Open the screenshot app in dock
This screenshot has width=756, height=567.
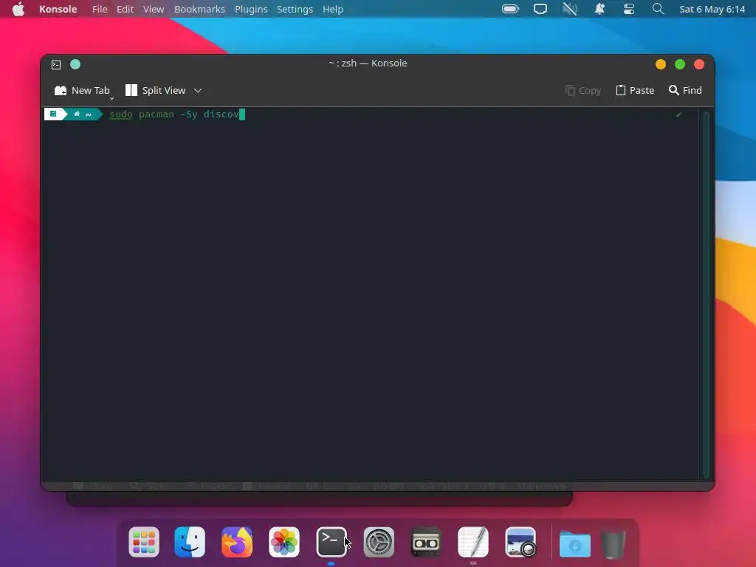click(520, 542)
